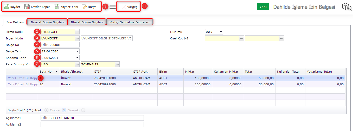
Task: Open the Dosya file attachment icon
Action: pyautogui.click(x=84, y=7)
